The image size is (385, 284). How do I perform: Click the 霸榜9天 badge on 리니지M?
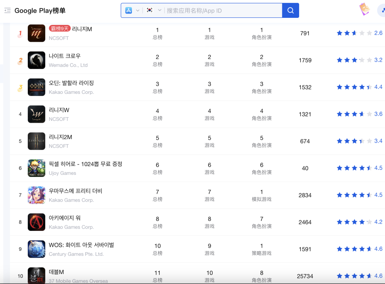60,29
